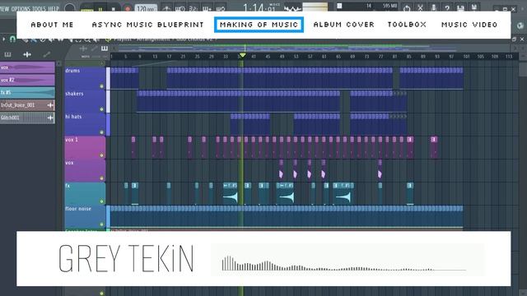Screen dimensions: 527x296
Task: Mute the shakers track
Action: [x=101, y=109]
